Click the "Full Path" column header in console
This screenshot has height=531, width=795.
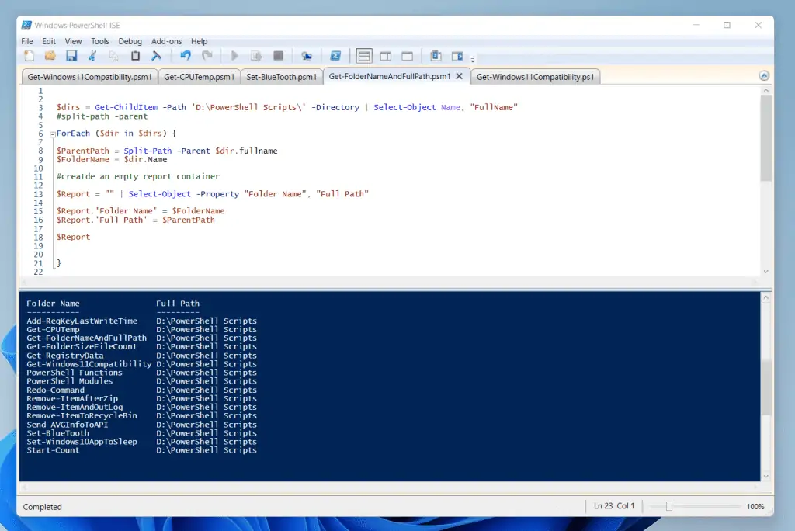178,304
